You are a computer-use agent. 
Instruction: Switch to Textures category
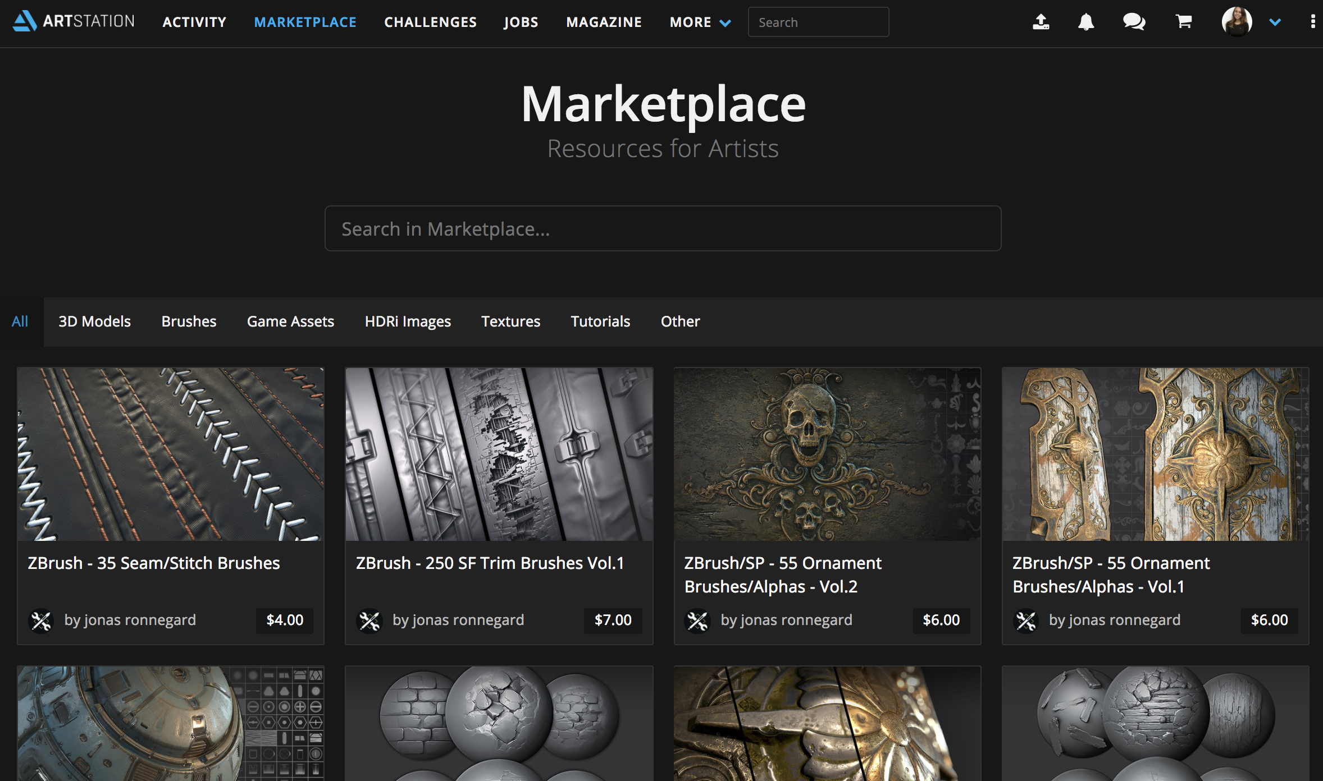(x=510, y=321)
